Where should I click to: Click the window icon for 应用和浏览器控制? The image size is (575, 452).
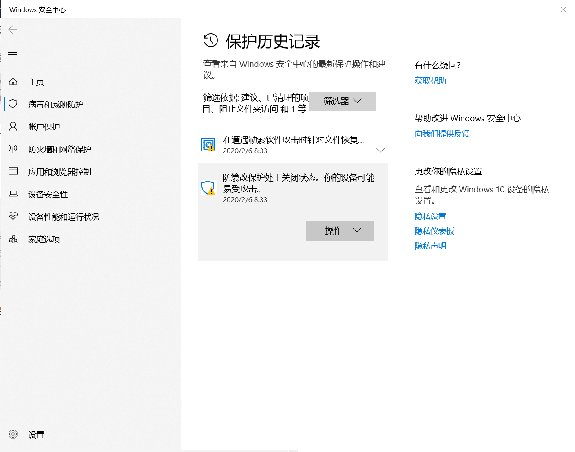[x=13, y=171]
